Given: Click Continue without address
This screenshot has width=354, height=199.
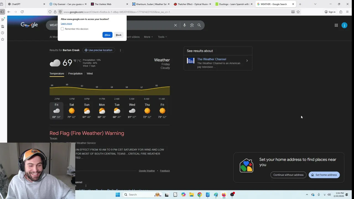Looking at the screenshot, I should pos(288,175).
